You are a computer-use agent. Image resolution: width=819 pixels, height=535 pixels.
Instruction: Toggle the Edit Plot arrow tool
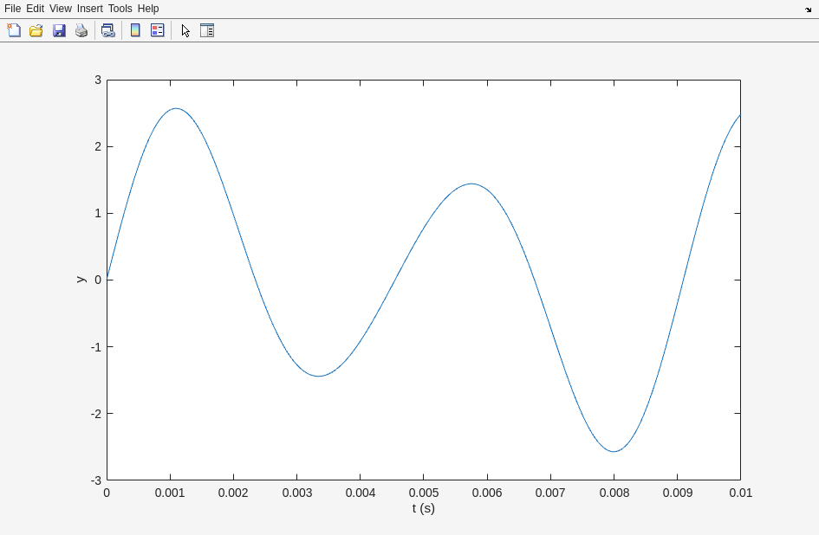tap(185, 30)
